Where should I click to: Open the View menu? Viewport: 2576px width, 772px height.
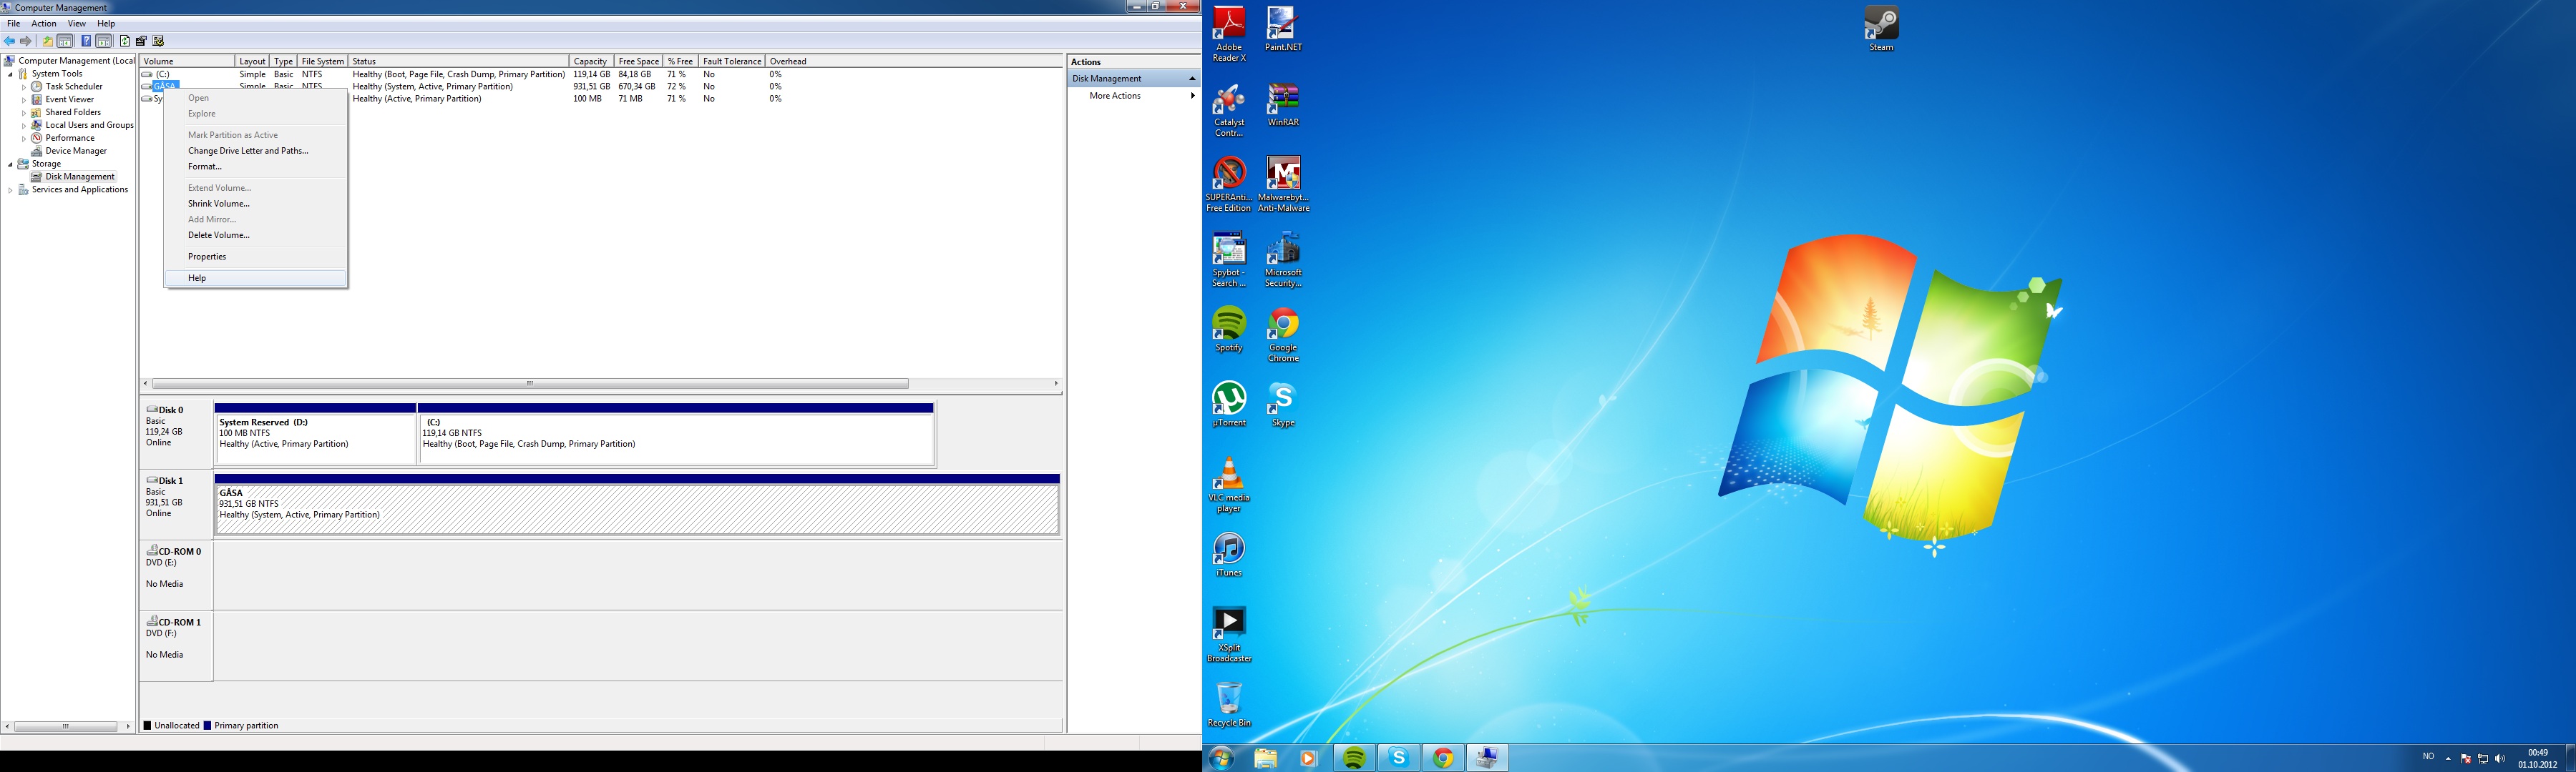click(76, 24)
